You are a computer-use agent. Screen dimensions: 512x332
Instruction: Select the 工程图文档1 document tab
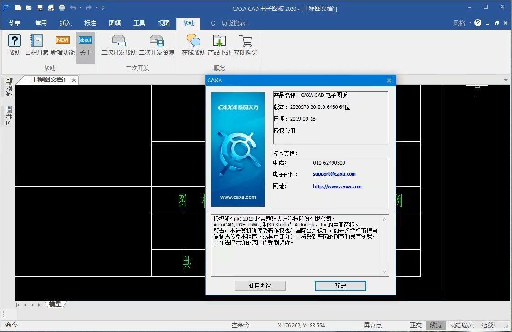(x=48, y=80)
